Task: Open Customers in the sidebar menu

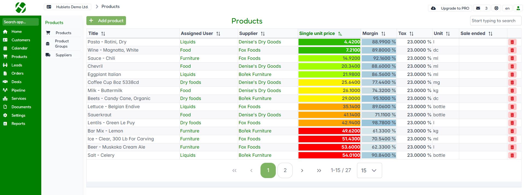Action: (21, 40)
